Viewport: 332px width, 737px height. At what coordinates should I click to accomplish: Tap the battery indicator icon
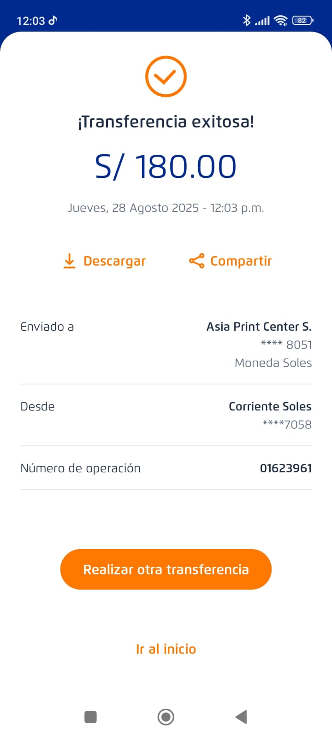(303, 20)
